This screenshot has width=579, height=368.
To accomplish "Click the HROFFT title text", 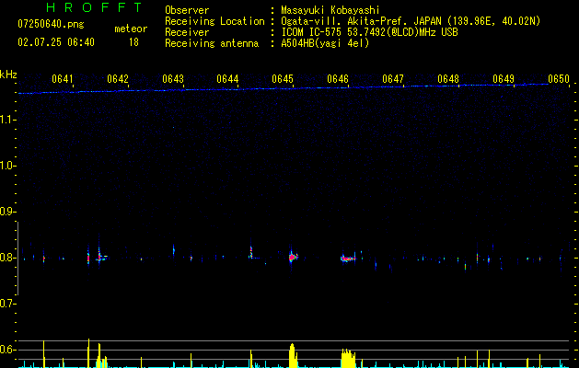I will tap(94, 7).
